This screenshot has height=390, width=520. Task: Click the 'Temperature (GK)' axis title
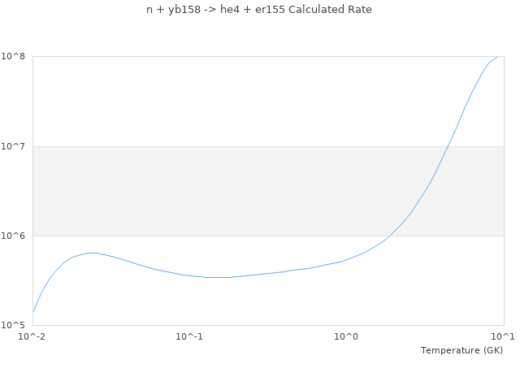click(461, 350)
